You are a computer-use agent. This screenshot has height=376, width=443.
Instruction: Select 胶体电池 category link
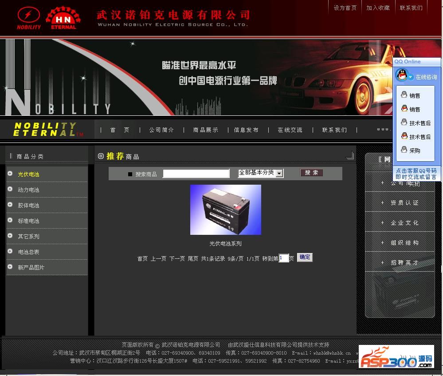click(x=28, y=206)
